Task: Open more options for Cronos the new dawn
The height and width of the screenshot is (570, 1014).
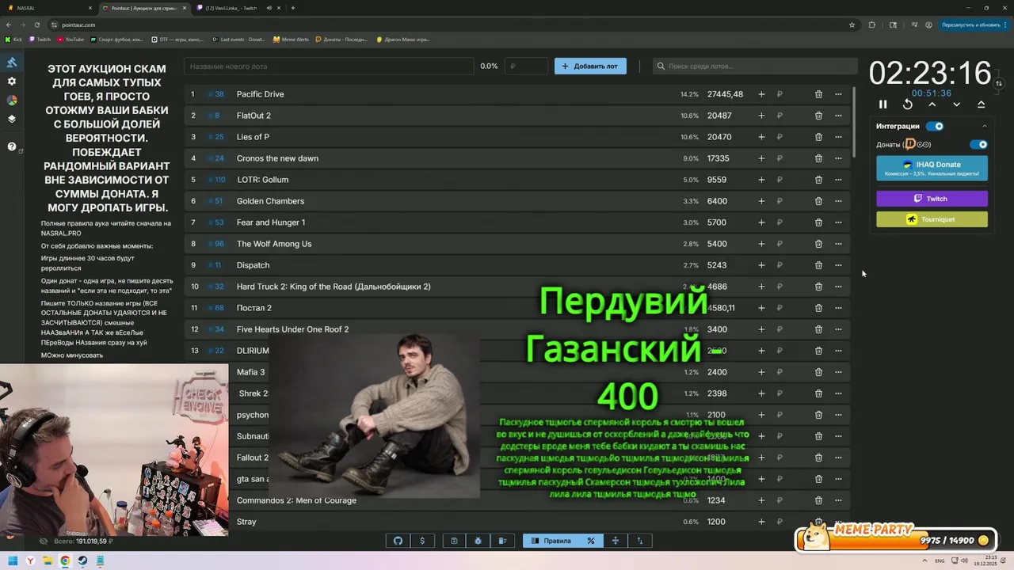Action: [x=838, y=158]
